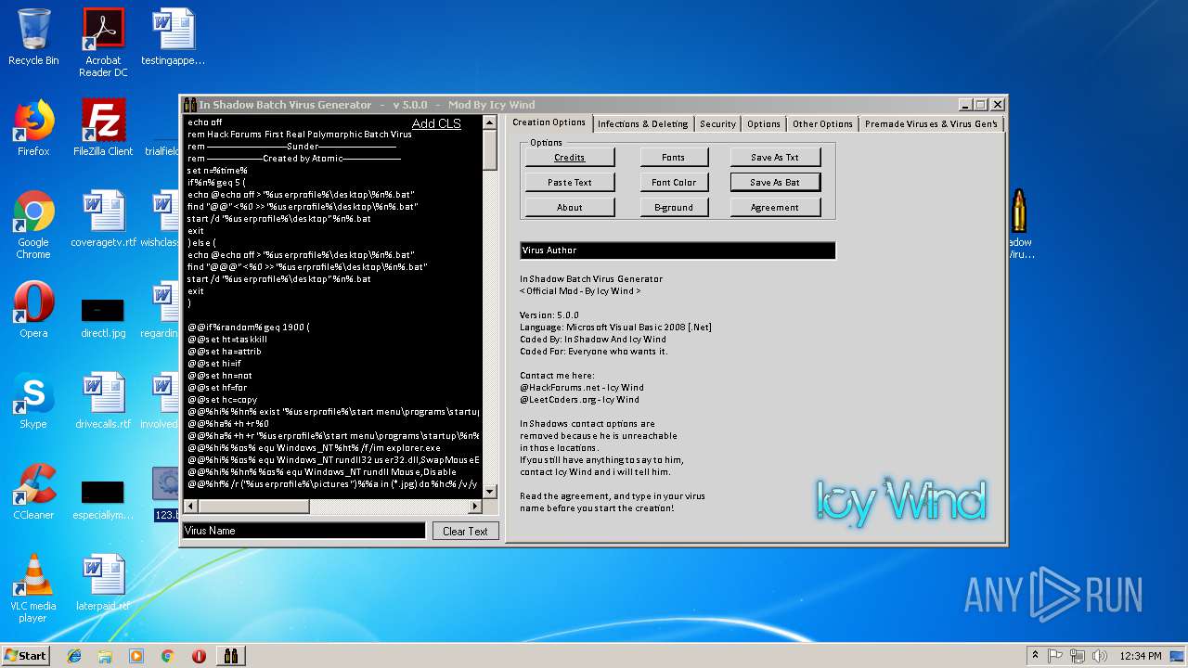Image resolution: width=1188 pixels, height=668 pixels.
Task: Open Acrobat Reader DC shortcut
Action: point(103,43)
